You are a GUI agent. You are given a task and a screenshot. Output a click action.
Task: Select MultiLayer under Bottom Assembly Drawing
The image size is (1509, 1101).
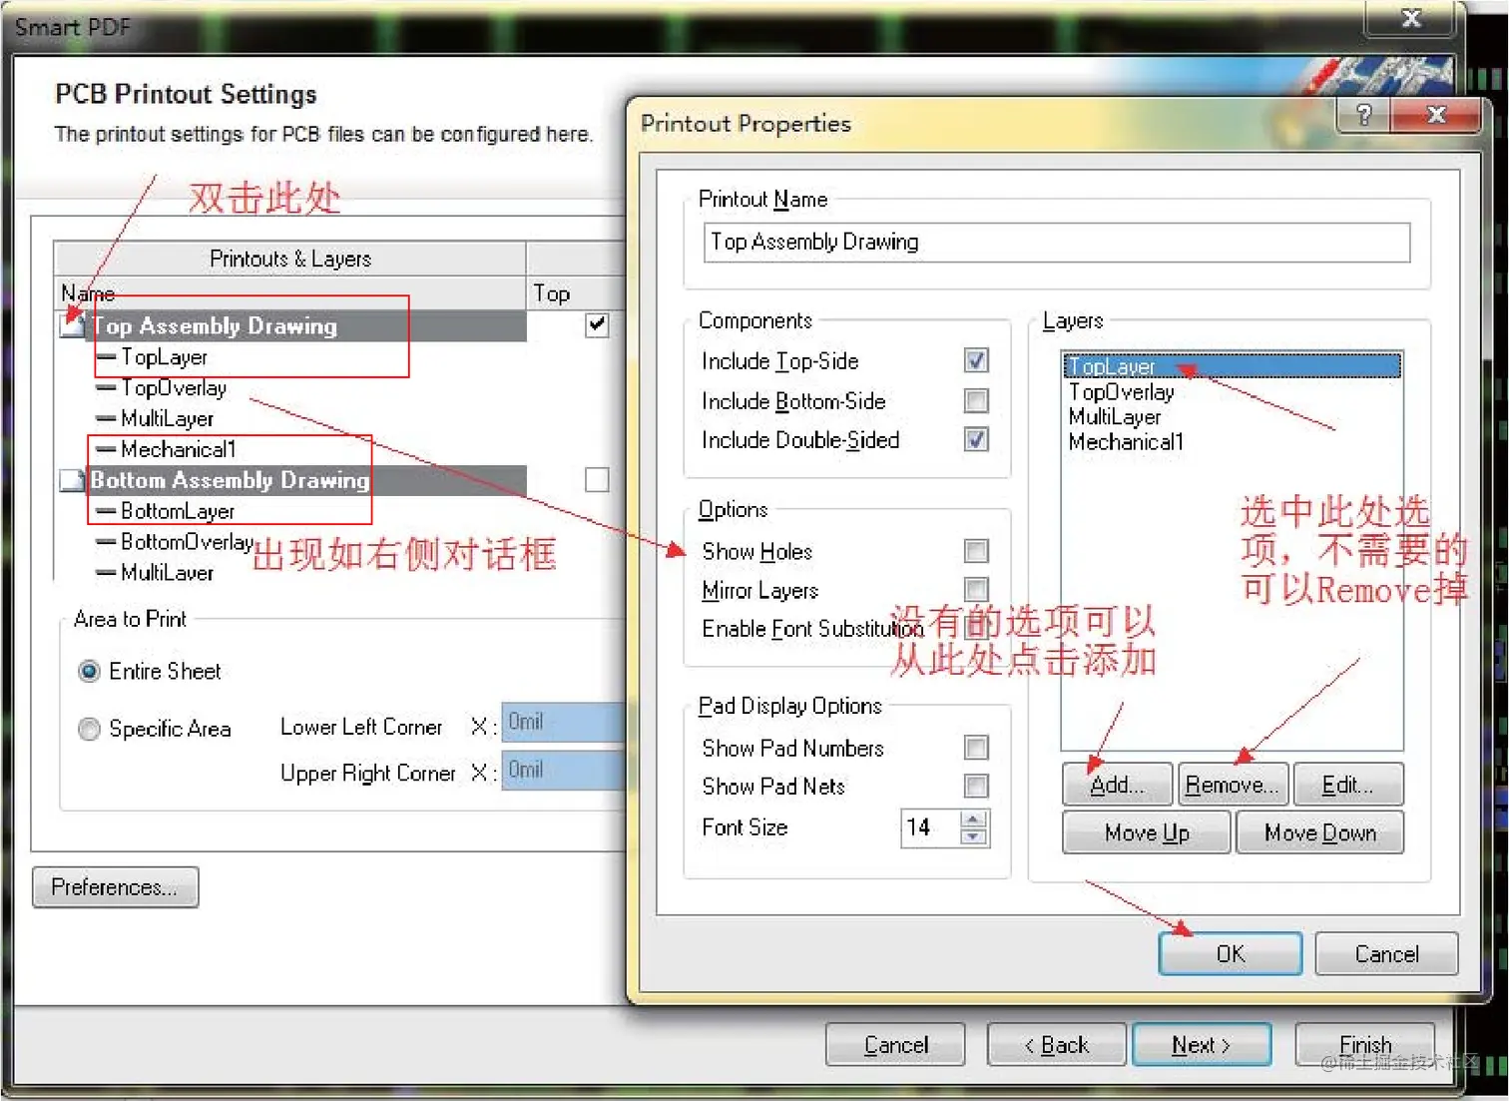click(x=167, y=573)
